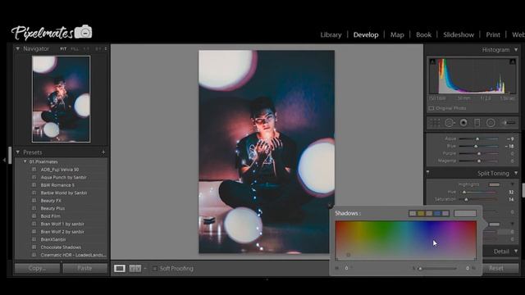Click the Loupe view icon

(120, 268)
